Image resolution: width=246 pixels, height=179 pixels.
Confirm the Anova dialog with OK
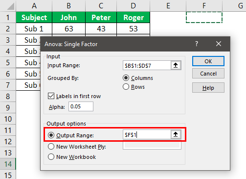[208, 61]
